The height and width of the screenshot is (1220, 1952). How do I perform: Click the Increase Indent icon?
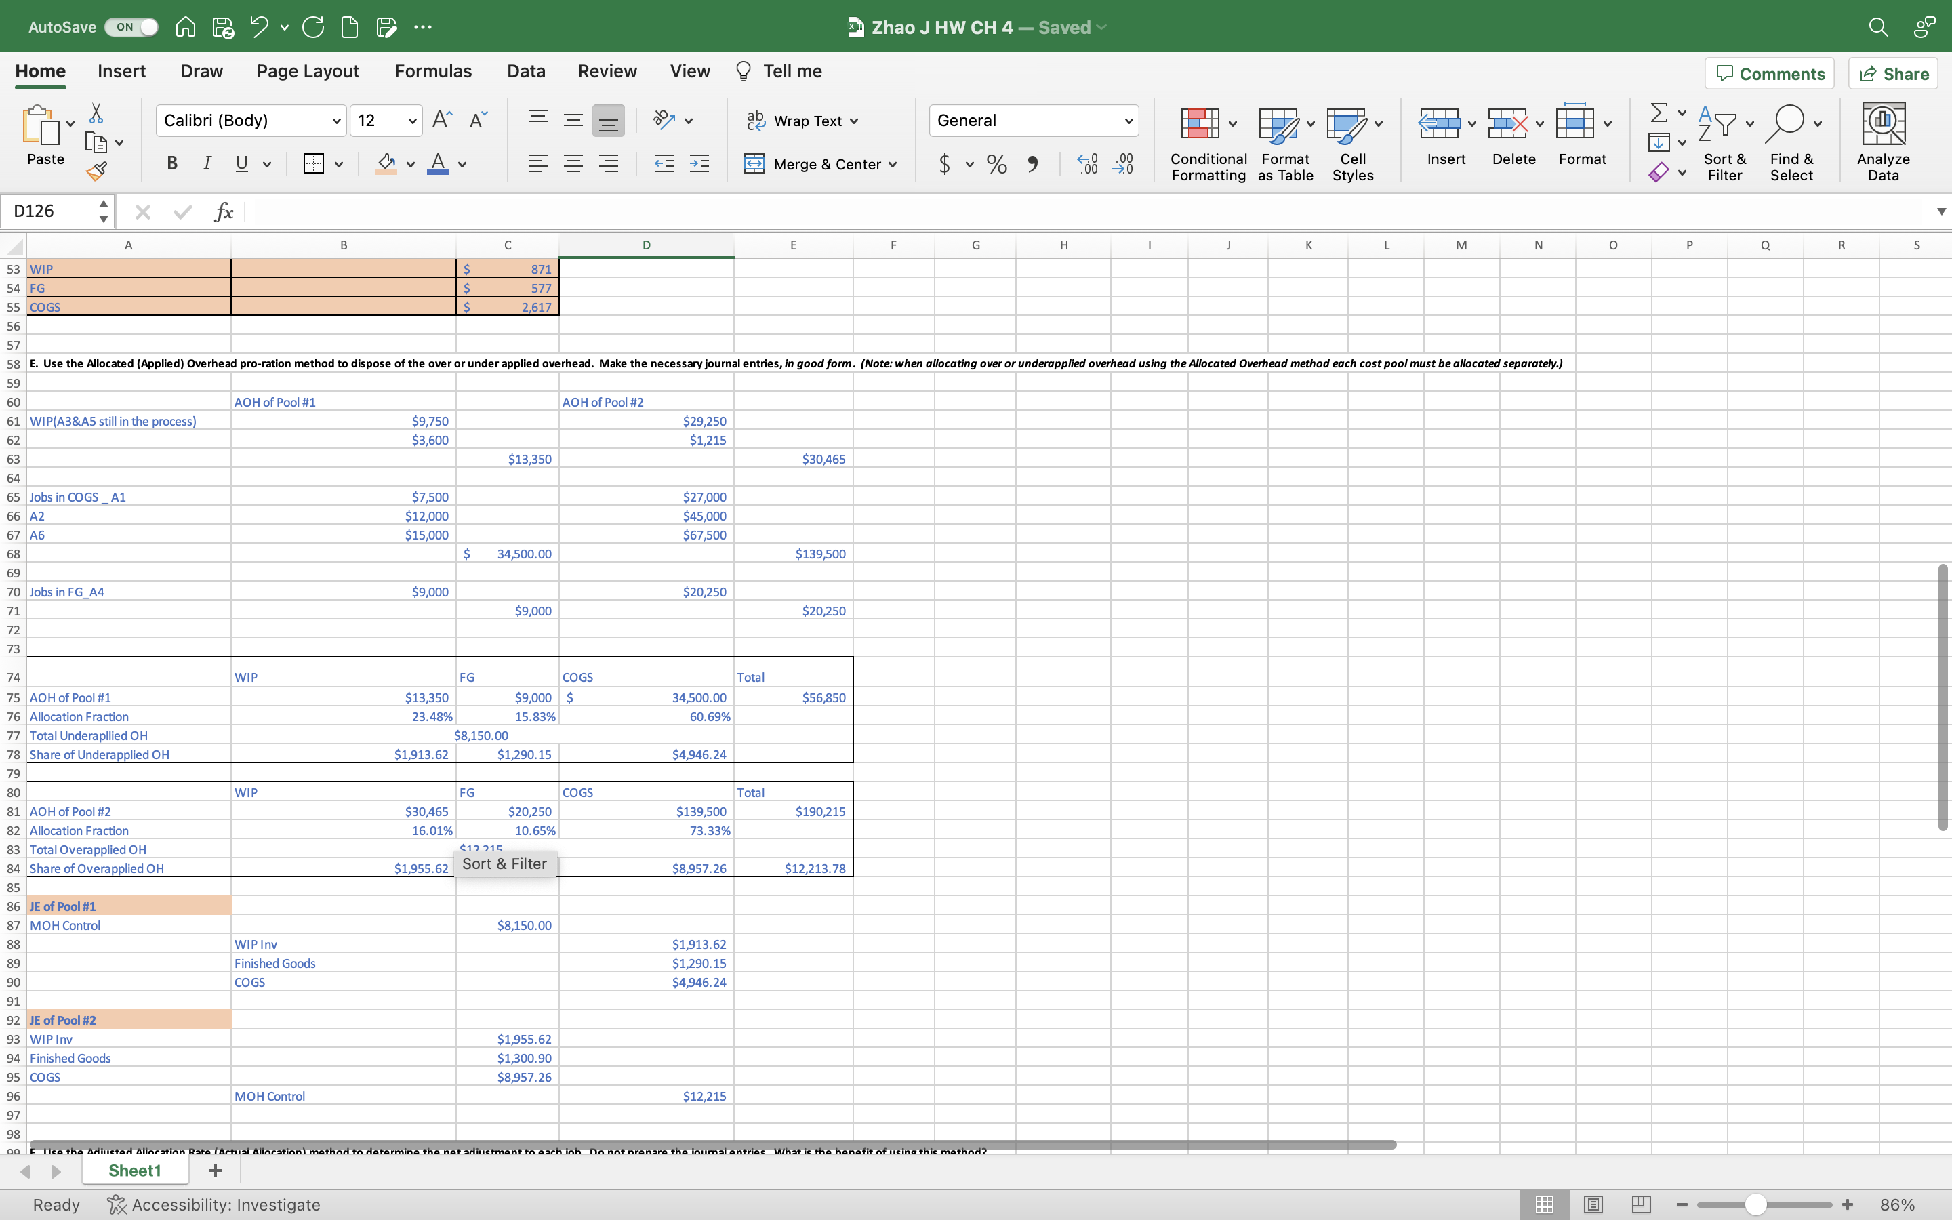[699, 164]
